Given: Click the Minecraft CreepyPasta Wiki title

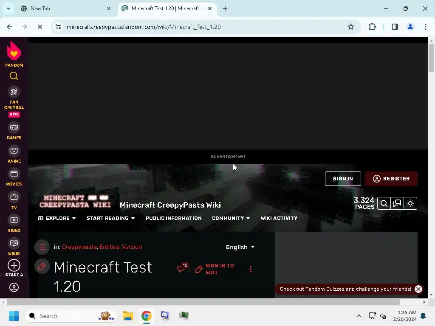Looking at the screenshot, I should [x=170, y=205].
